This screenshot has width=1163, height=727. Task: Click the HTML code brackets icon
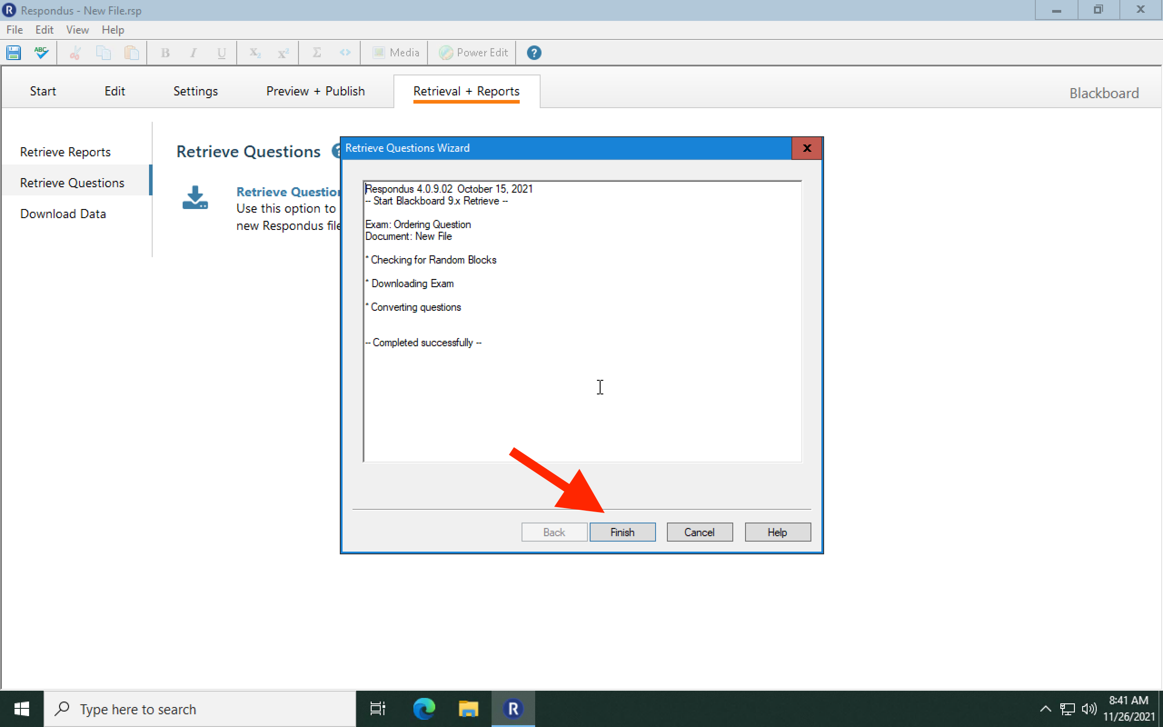click(345, 52)
